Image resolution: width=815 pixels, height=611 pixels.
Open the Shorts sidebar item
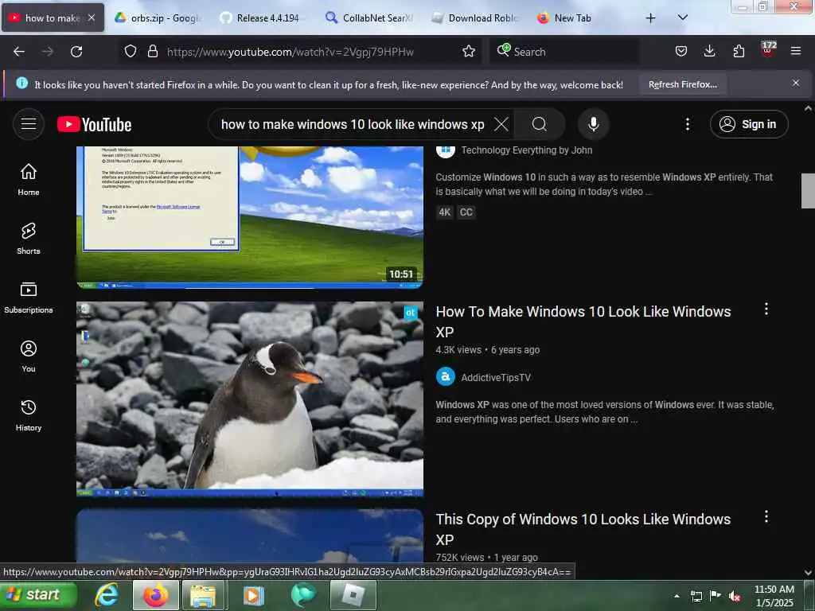coord(29,239)
